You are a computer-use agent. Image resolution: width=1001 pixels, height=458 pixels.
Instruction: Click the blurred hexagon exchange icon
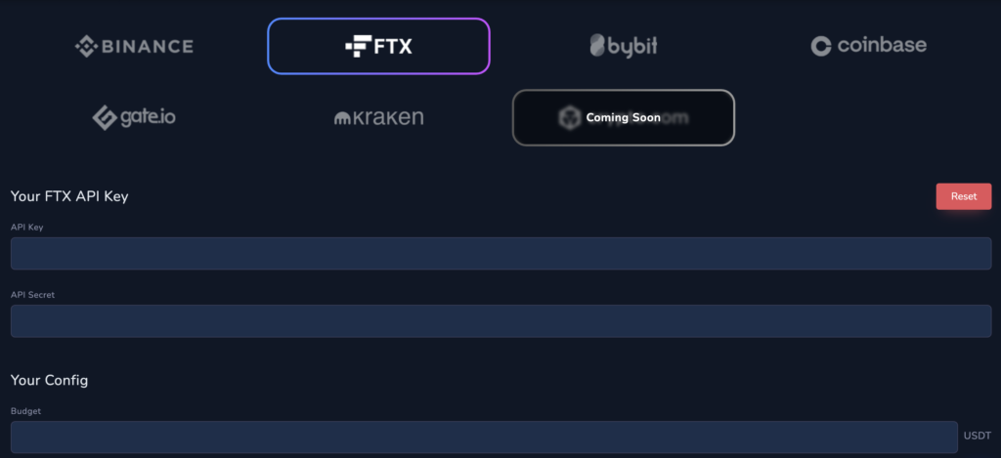tap(568, 118)
